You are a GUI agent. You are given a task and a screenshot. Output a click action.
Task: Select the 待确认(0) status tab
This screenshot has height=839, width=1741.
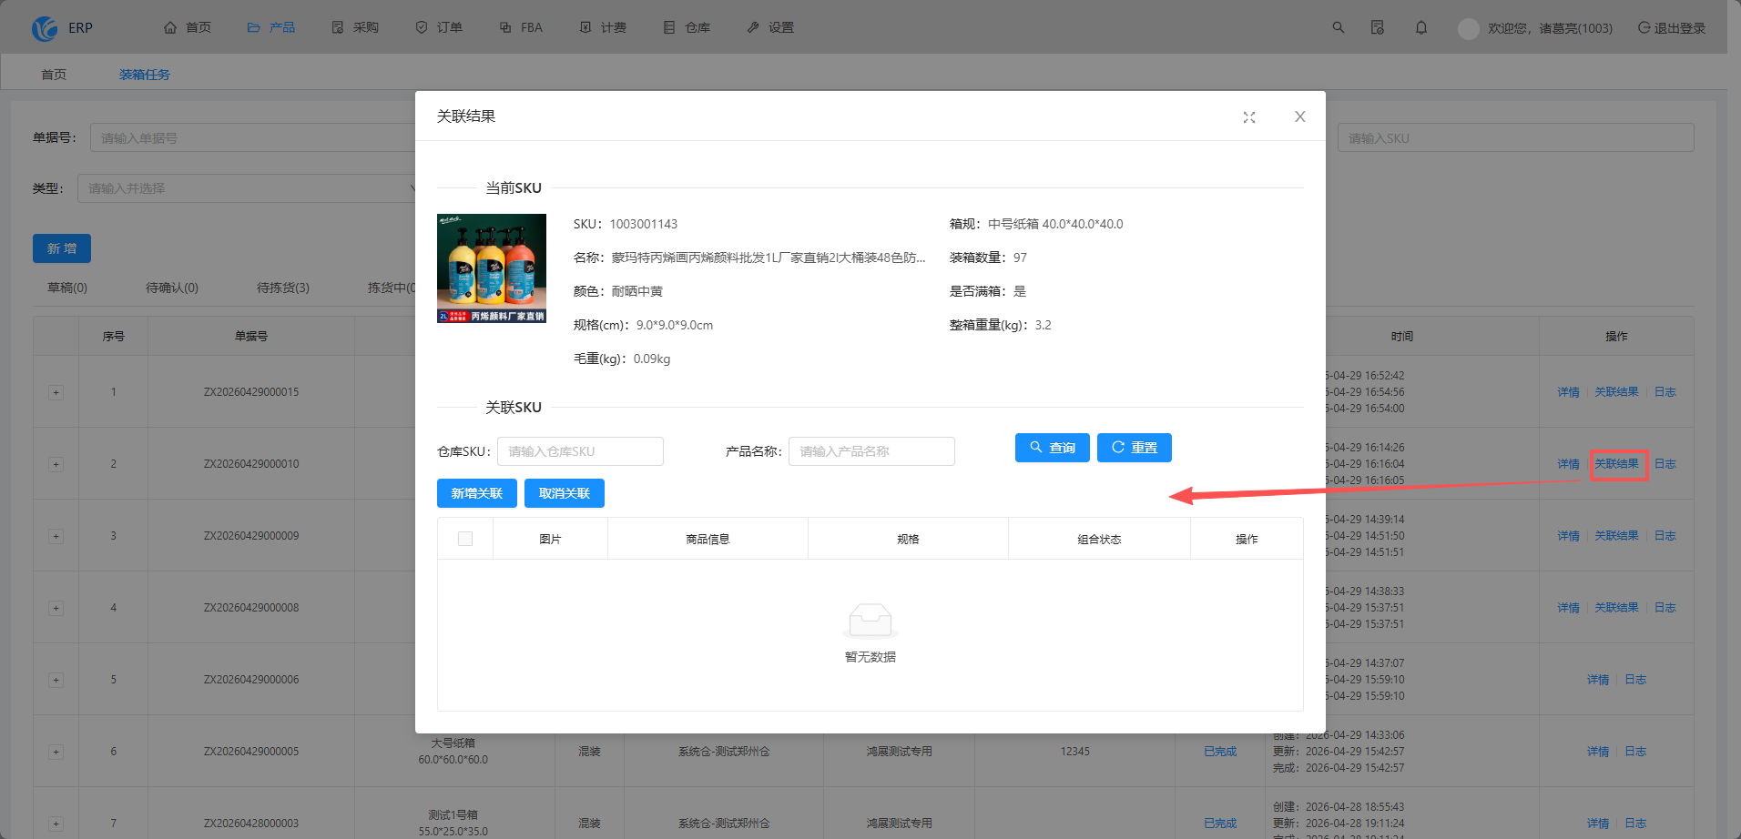[x=172, y=288]
